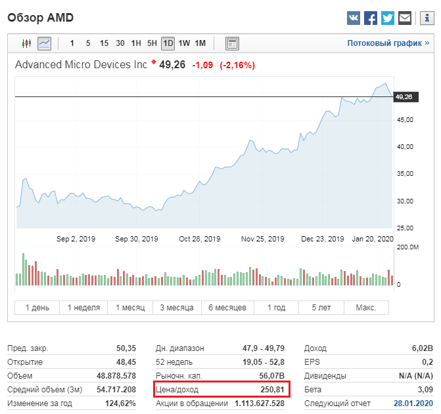This screenshot has height=414, width=441.
Task: Select the 1M interval
Action: pos(200,43)
